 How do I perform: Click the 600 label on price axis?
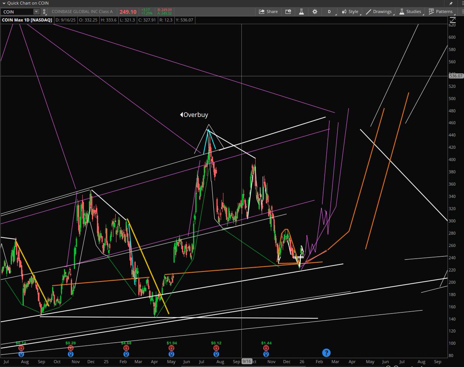452,37
